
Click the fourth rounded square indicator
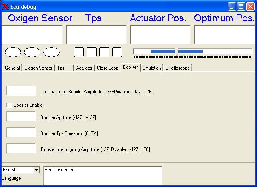click(117, 52)
